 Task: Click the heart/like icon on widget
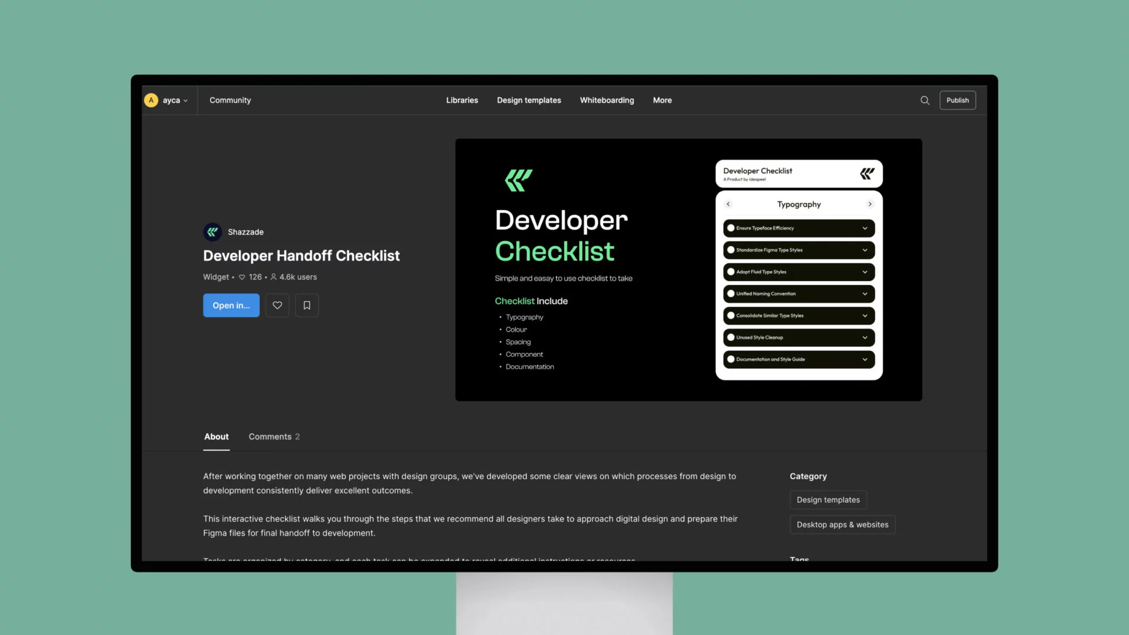pyautogui.click(x=277, y=305)
